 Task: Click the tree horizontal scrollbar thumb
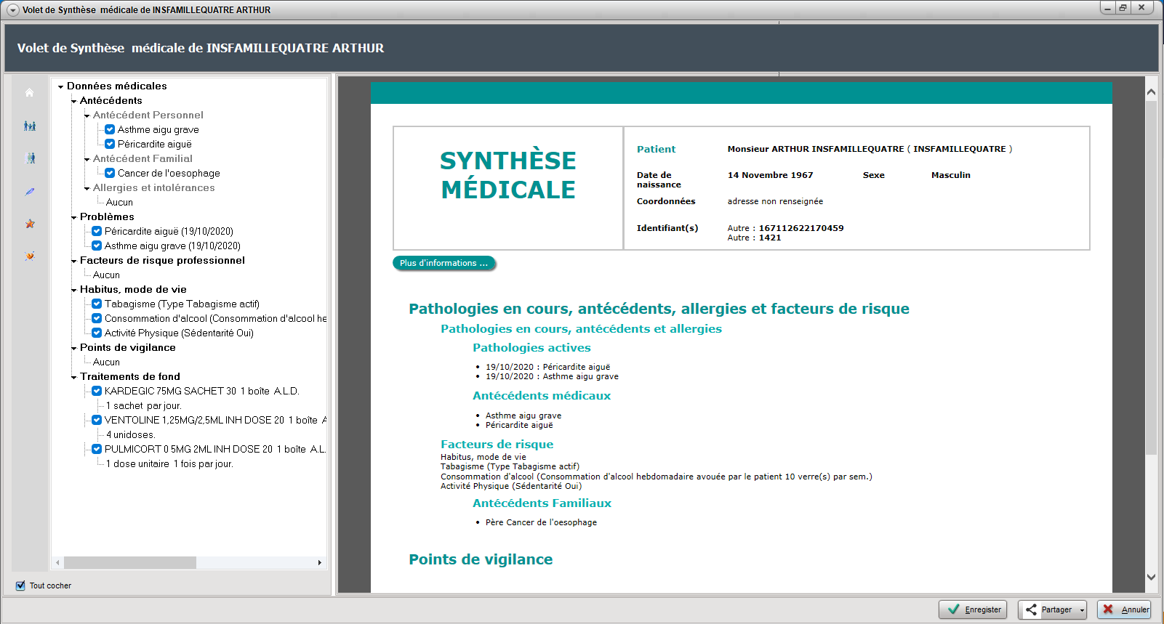pyautogui.click(x=130, y=563)
